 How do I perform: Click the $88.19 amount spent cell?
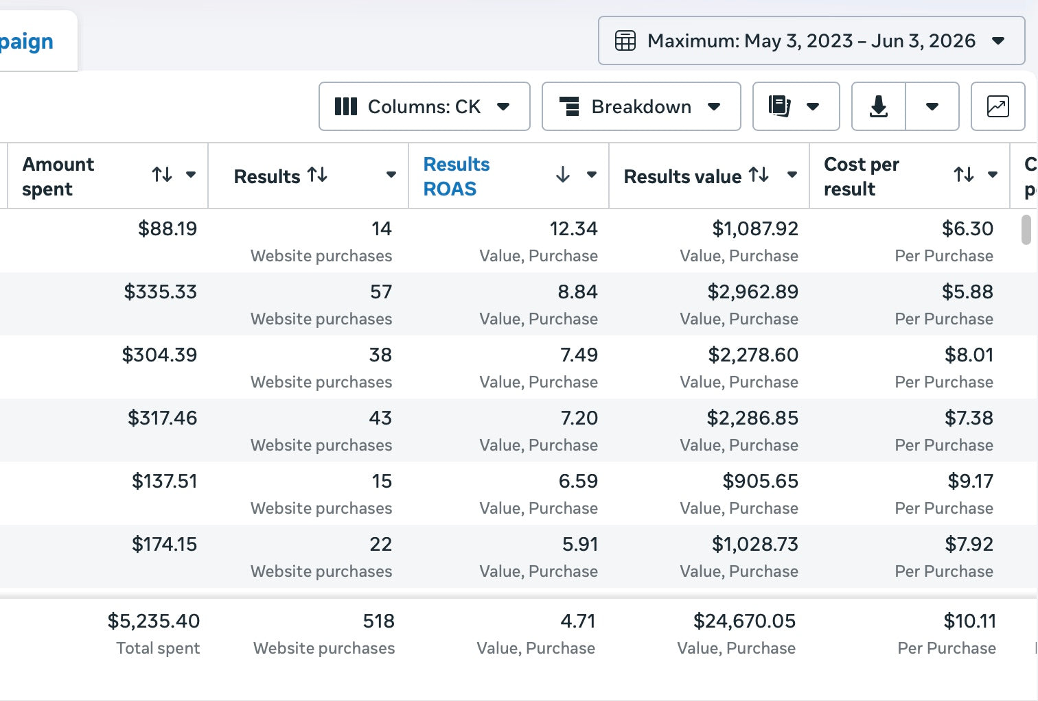(168, 228)
